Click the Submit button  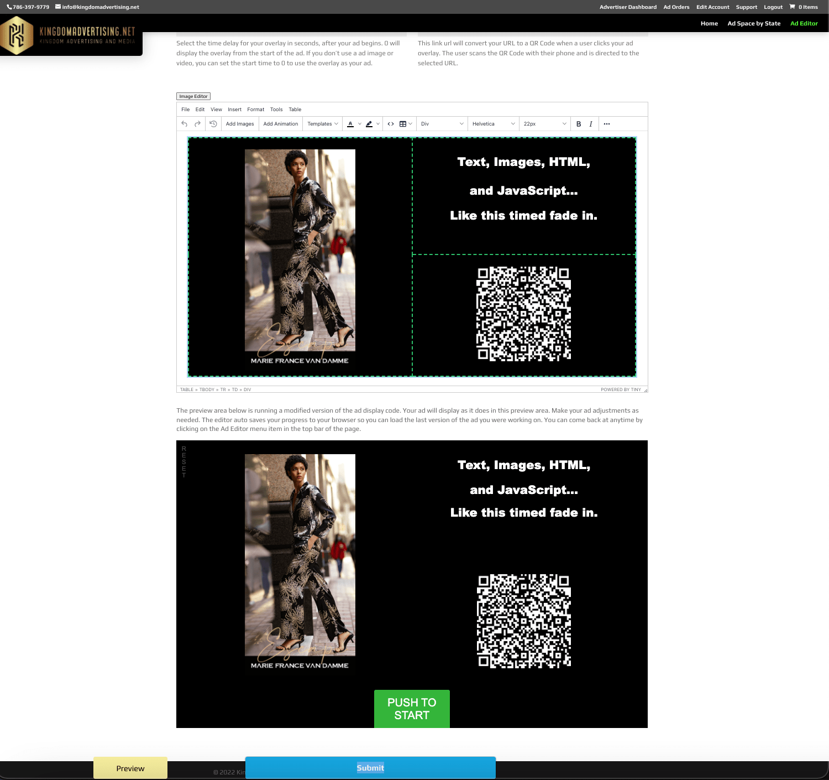[x=371, y=768]
